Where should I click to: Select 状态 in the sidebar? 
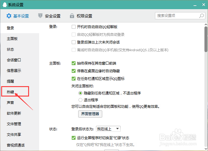(20, 49)
